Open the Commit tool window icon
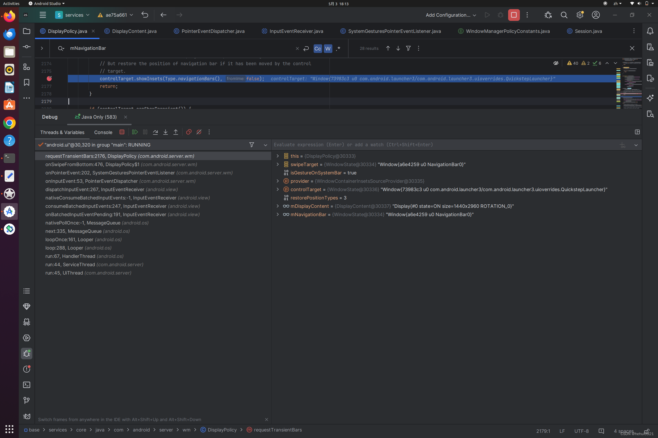Screen dimensions: 658x438 pyautogui.click(x=27, y=47)
